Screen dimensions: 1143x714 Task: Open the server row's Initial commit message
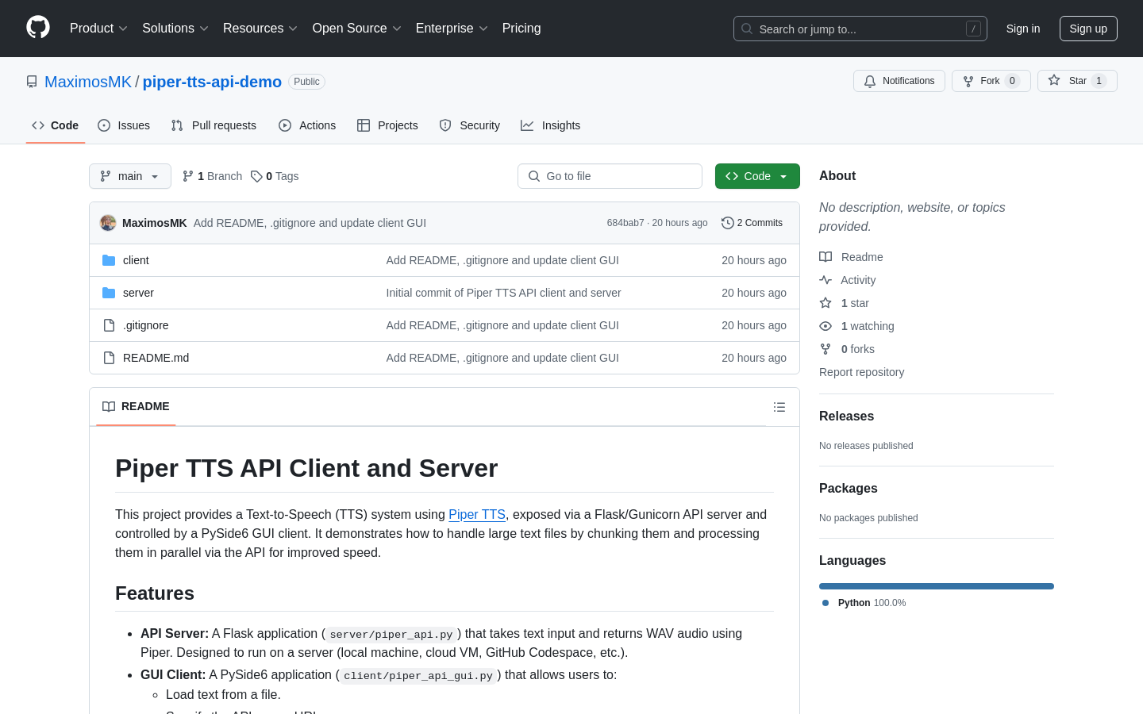click(x=503, y=293)
